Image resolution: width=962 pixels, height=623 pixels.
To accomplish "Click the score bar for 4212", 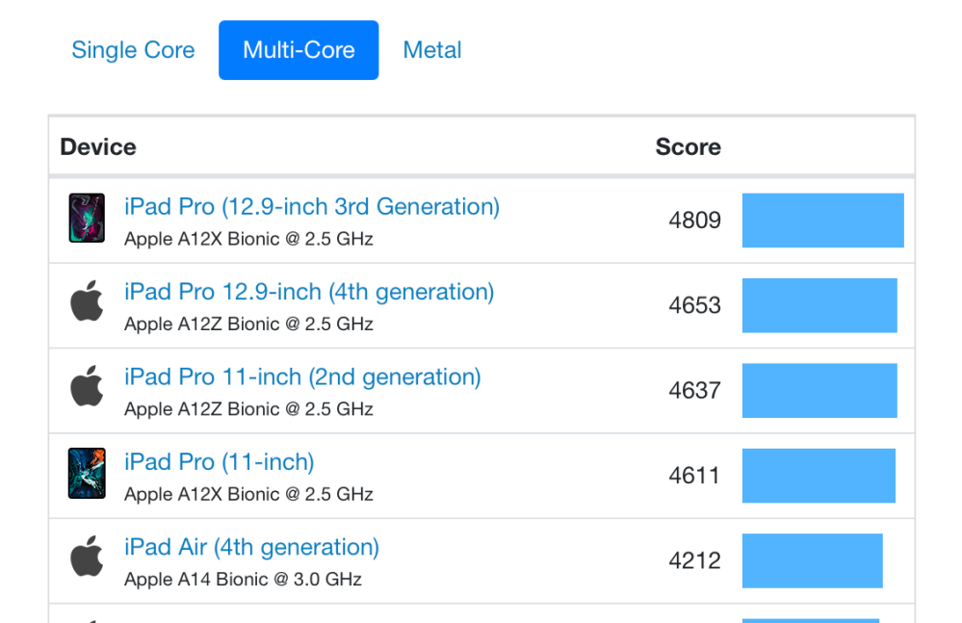I will 813,561.
